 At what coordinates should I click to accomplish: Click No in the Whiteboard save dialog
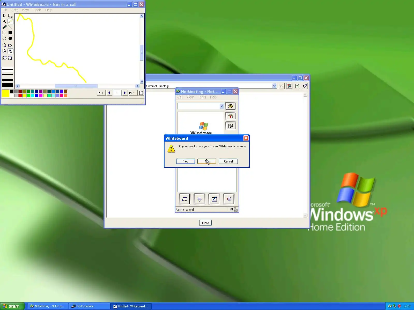pyautogui.click(x=207, y=161)
